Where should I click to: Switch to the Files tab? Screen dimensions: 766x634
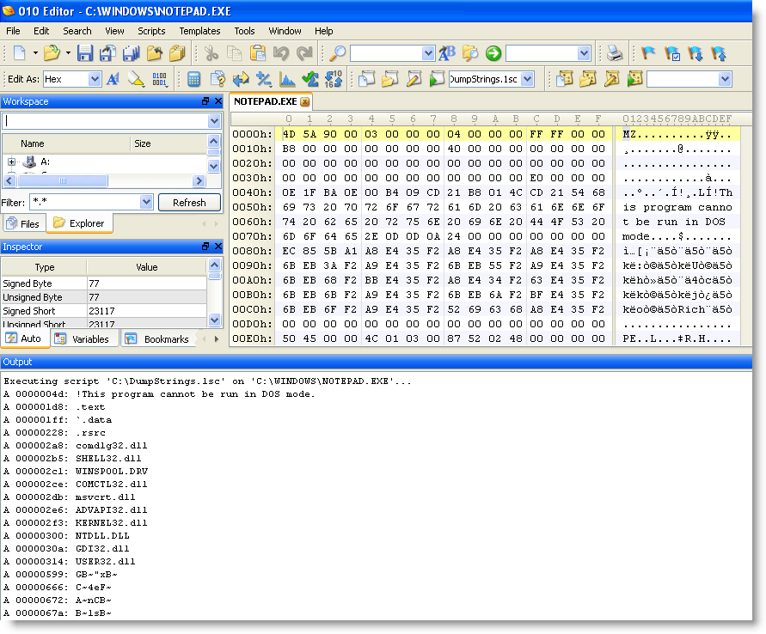pyautogui.click(x=23, y=223)
